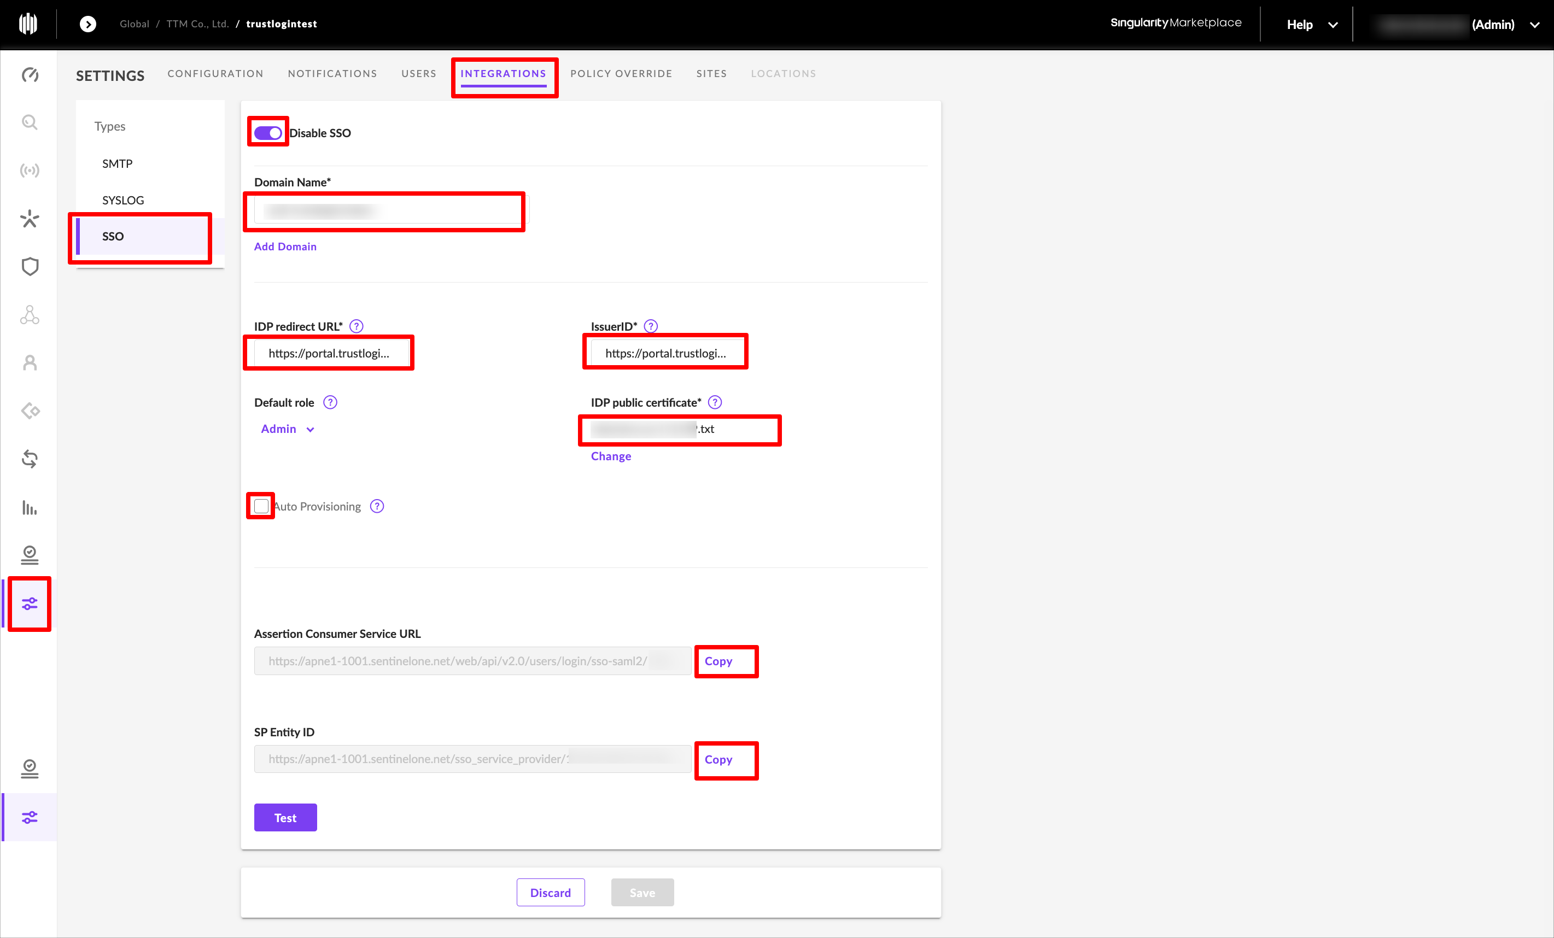Click help icon next to IDP redirect URL
Screen dimensions: 1554x938
click(357, 326)
